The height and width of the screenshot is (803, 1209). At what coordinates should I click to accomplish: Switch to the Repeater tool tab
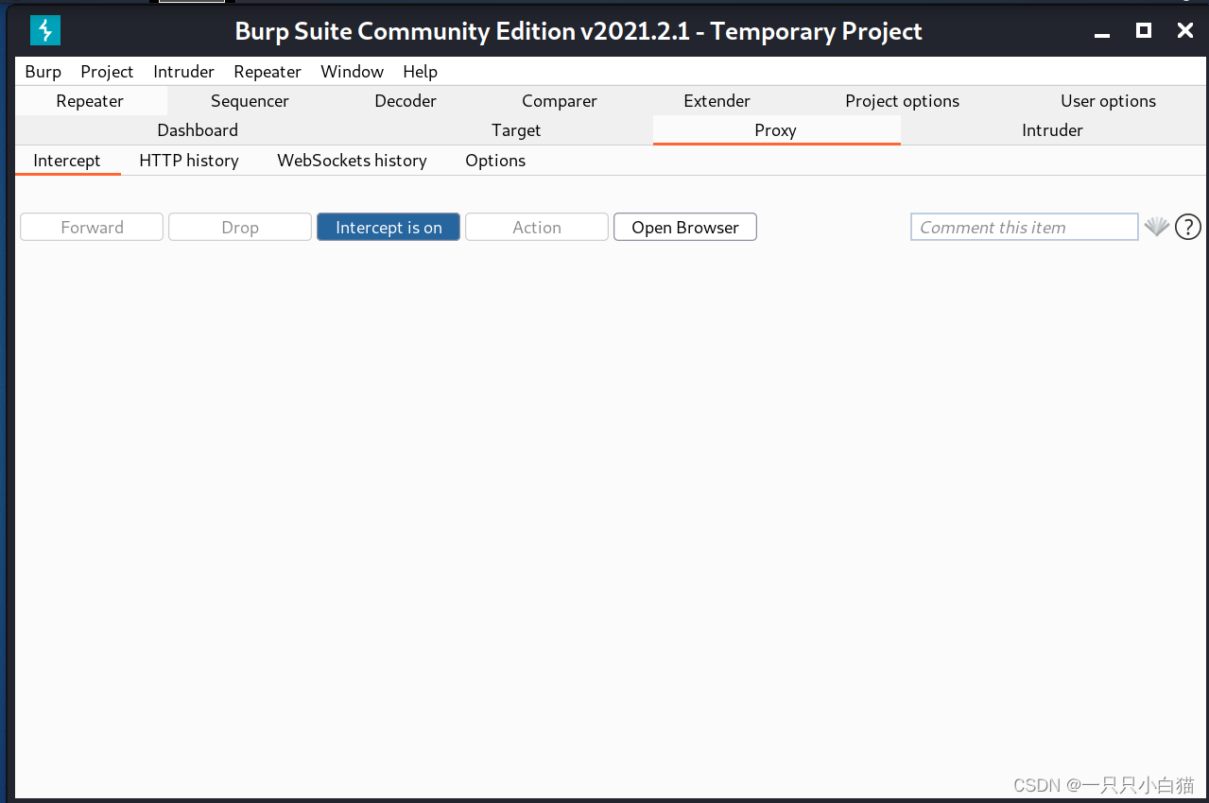click(x=90, y=101)
